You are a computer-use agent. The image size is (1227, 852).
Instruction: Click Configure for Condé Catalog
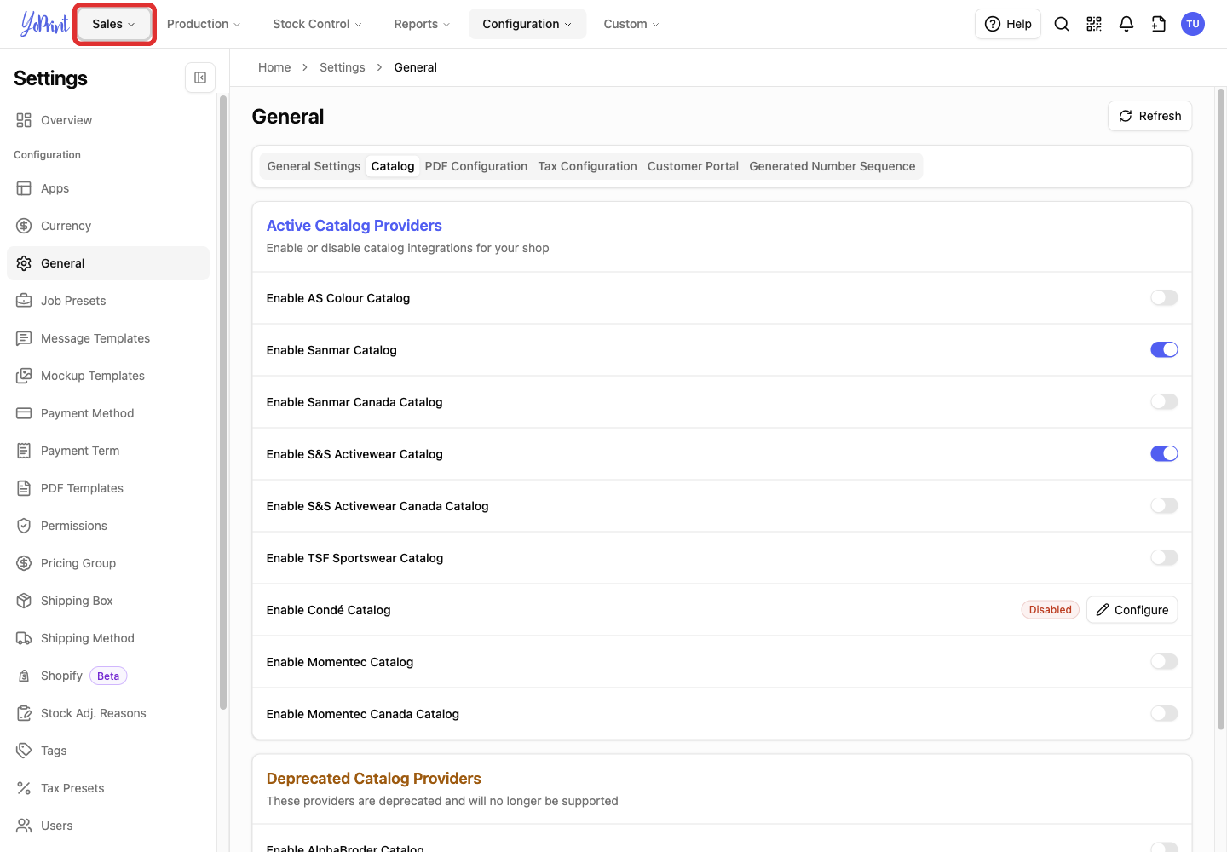[1132, 609]
